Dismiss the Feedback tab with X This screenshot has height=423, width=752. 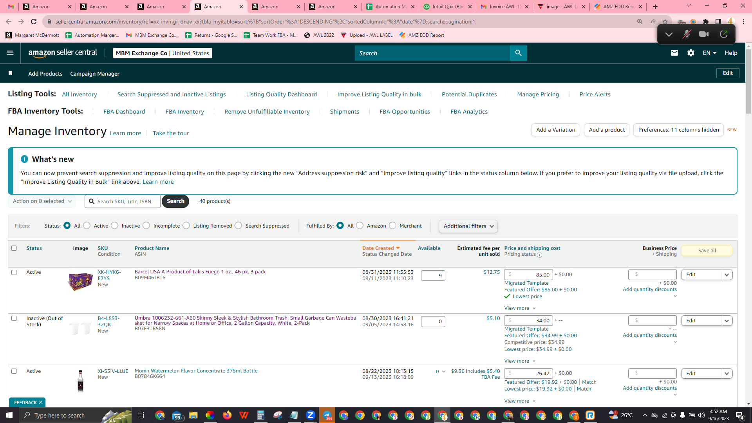pyautogui.click(x=41, y=402)
